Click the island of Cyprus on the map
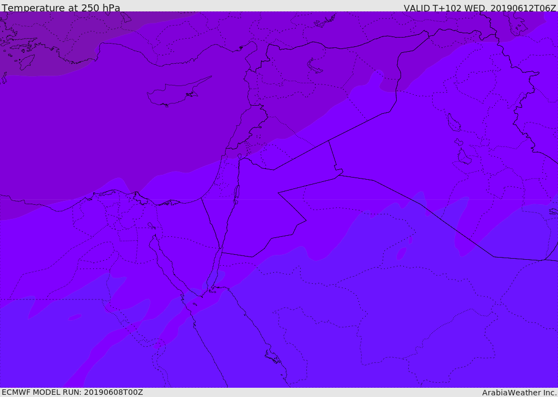Viewport: 558px width, 397px height. [x=178, y=92]
